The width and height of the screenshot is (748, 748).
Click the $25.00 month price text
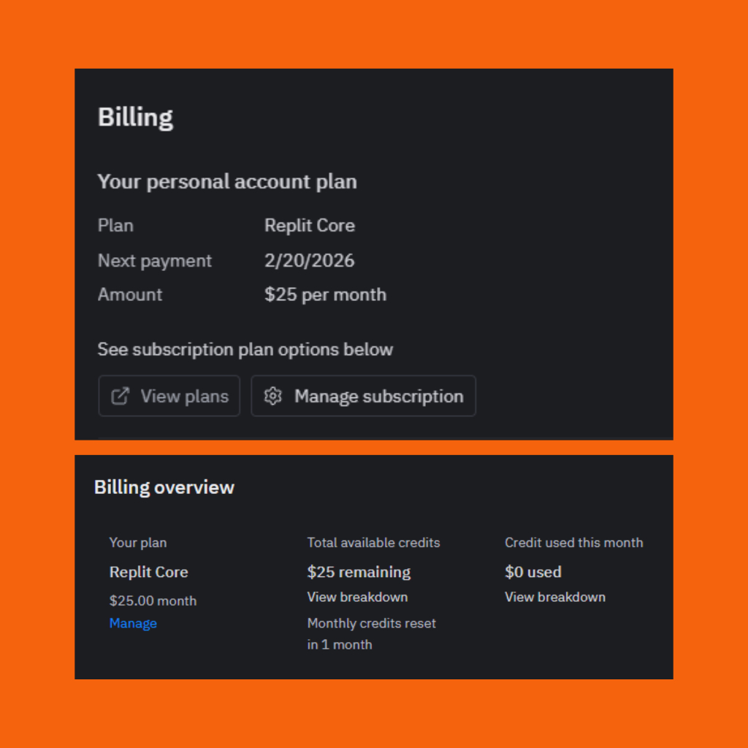point(153,601)
